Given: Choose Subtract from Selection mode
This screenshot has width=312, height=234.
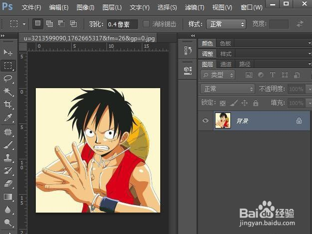Looking at the screenshot, I should coord(62,24).
